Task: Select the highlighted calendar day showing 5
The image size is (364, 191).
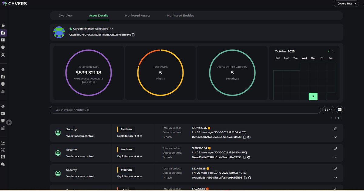Action: (313, 96)
